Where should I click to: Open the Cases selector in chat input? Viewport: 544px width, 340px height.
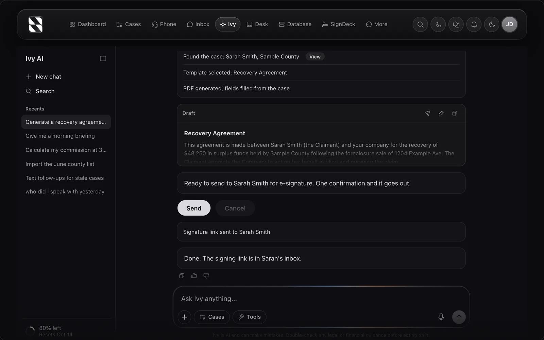pyautogui.click(x=212, y=317)
